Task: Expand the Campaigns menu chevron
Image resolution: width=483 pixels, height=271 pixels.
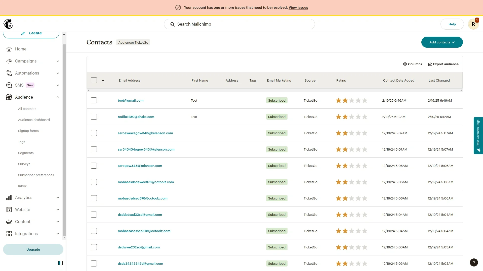Action: pos(58,61)
